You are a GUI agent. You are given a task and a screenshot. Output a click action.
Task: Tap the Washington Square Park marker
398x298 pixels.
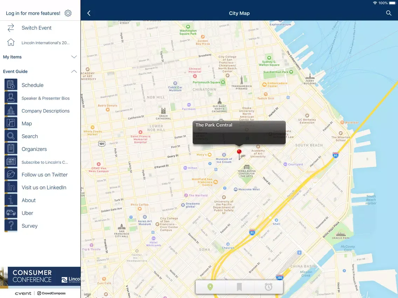point(188,27)
